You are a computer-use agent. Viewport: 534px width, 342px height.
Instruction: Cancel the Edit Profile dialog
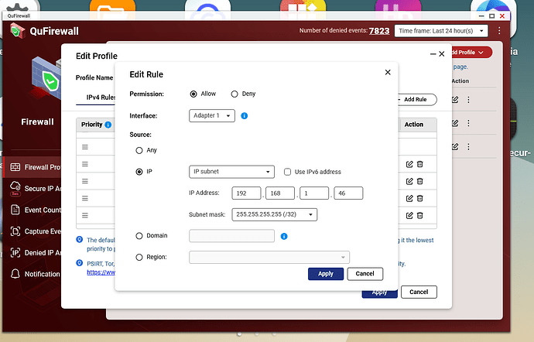click(419, 292)
